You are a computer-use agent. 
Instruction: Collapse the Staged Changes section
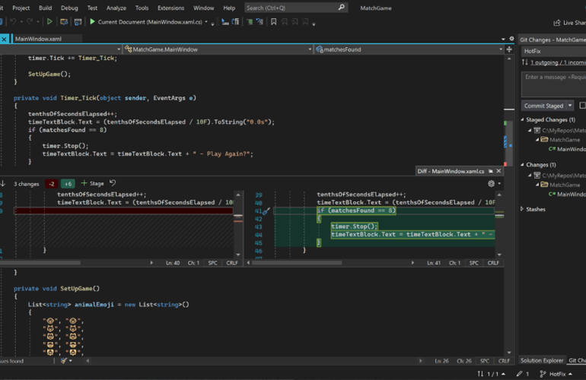coord(523,119)
